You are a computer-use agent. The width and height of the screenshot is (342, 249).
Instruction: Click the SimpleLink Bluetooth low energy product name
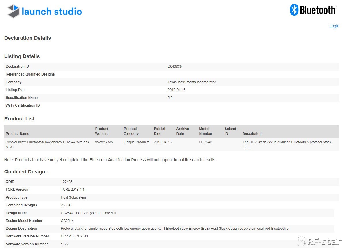(47, 144)
